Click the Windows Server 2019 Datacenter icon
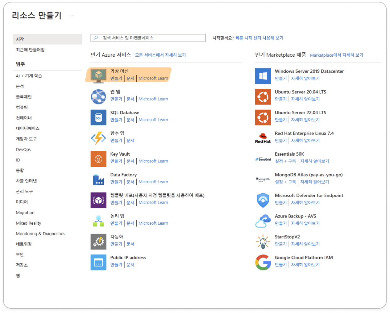390x313 pixels. (x=263, y=76)
